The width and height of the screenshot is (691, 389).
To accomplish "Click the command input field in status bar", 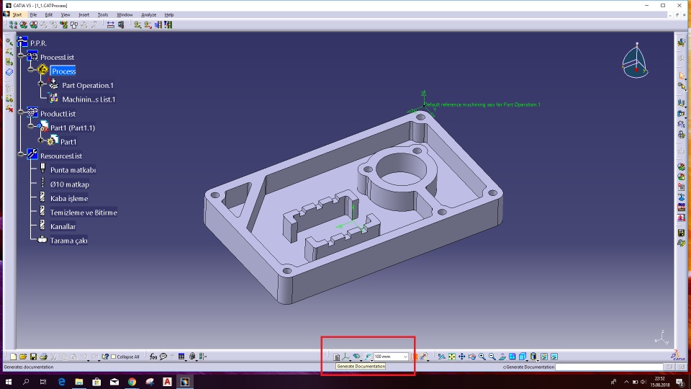I will [609, 367].
